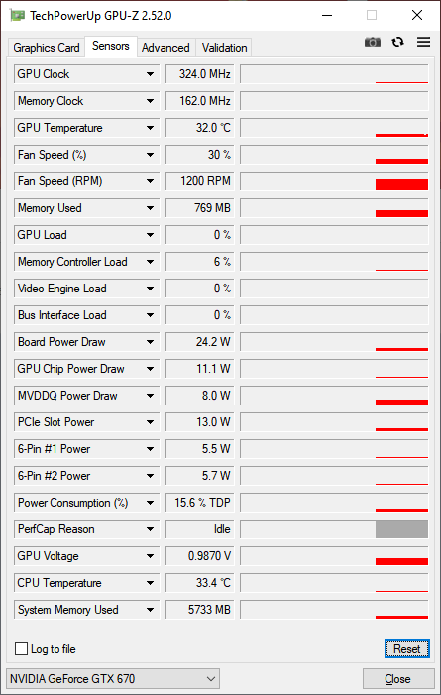
Task: Select the NVIDIA GeForce GTX 670 combo box
Action: (x=113, y=679)
